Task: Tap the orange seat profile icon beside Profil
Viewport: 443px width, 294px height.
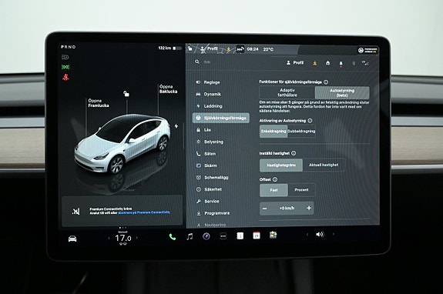Action: coord(315,63)
